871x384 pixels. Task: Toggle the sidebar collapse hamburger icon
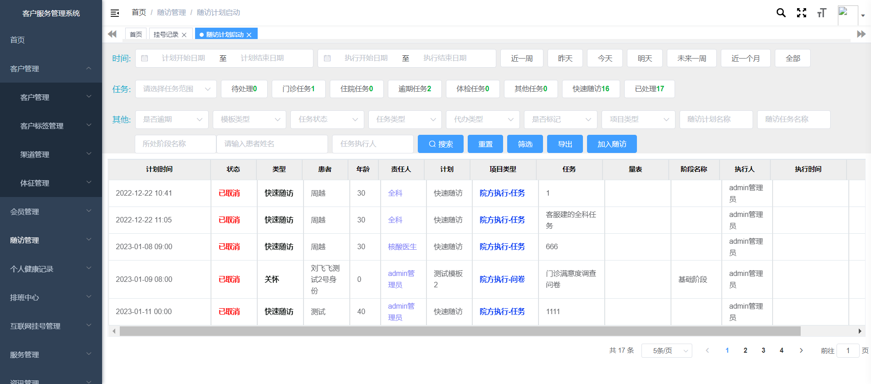pyautogui.click(x=115, y=13)
